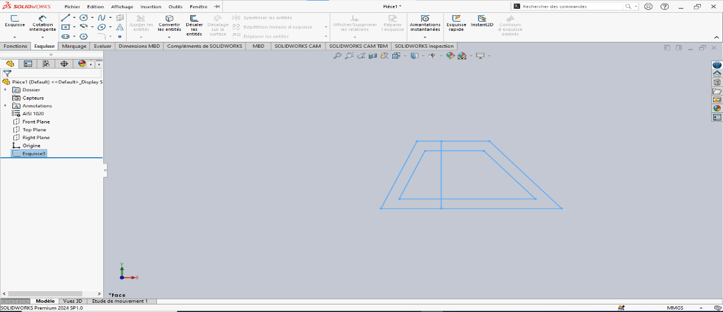723x312 pixels.
Task: Select Front Plane in the feature tree
Action: [x=36, y=122]
